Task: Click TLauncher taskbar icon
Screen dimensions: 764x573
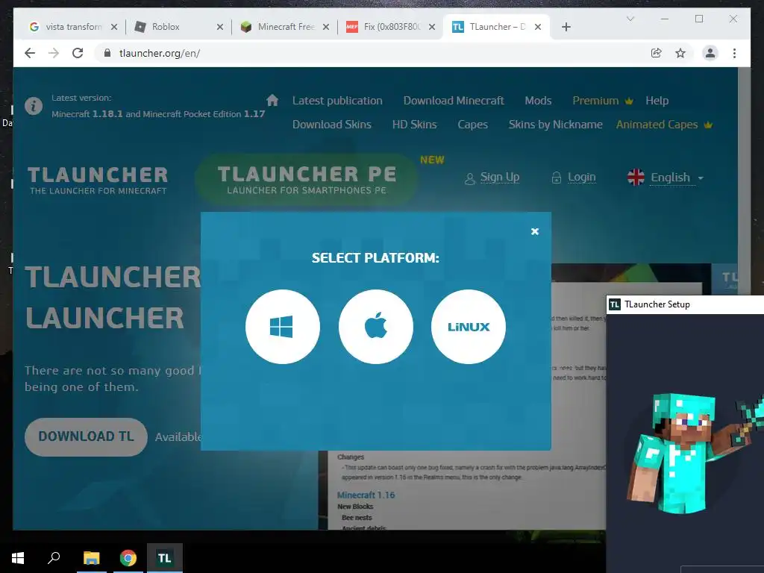Action: click(165, 558)
